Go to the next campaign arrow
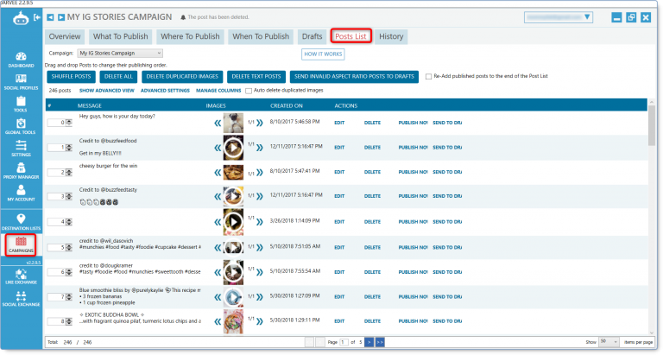The image size is (663, 355). point(61,17)
